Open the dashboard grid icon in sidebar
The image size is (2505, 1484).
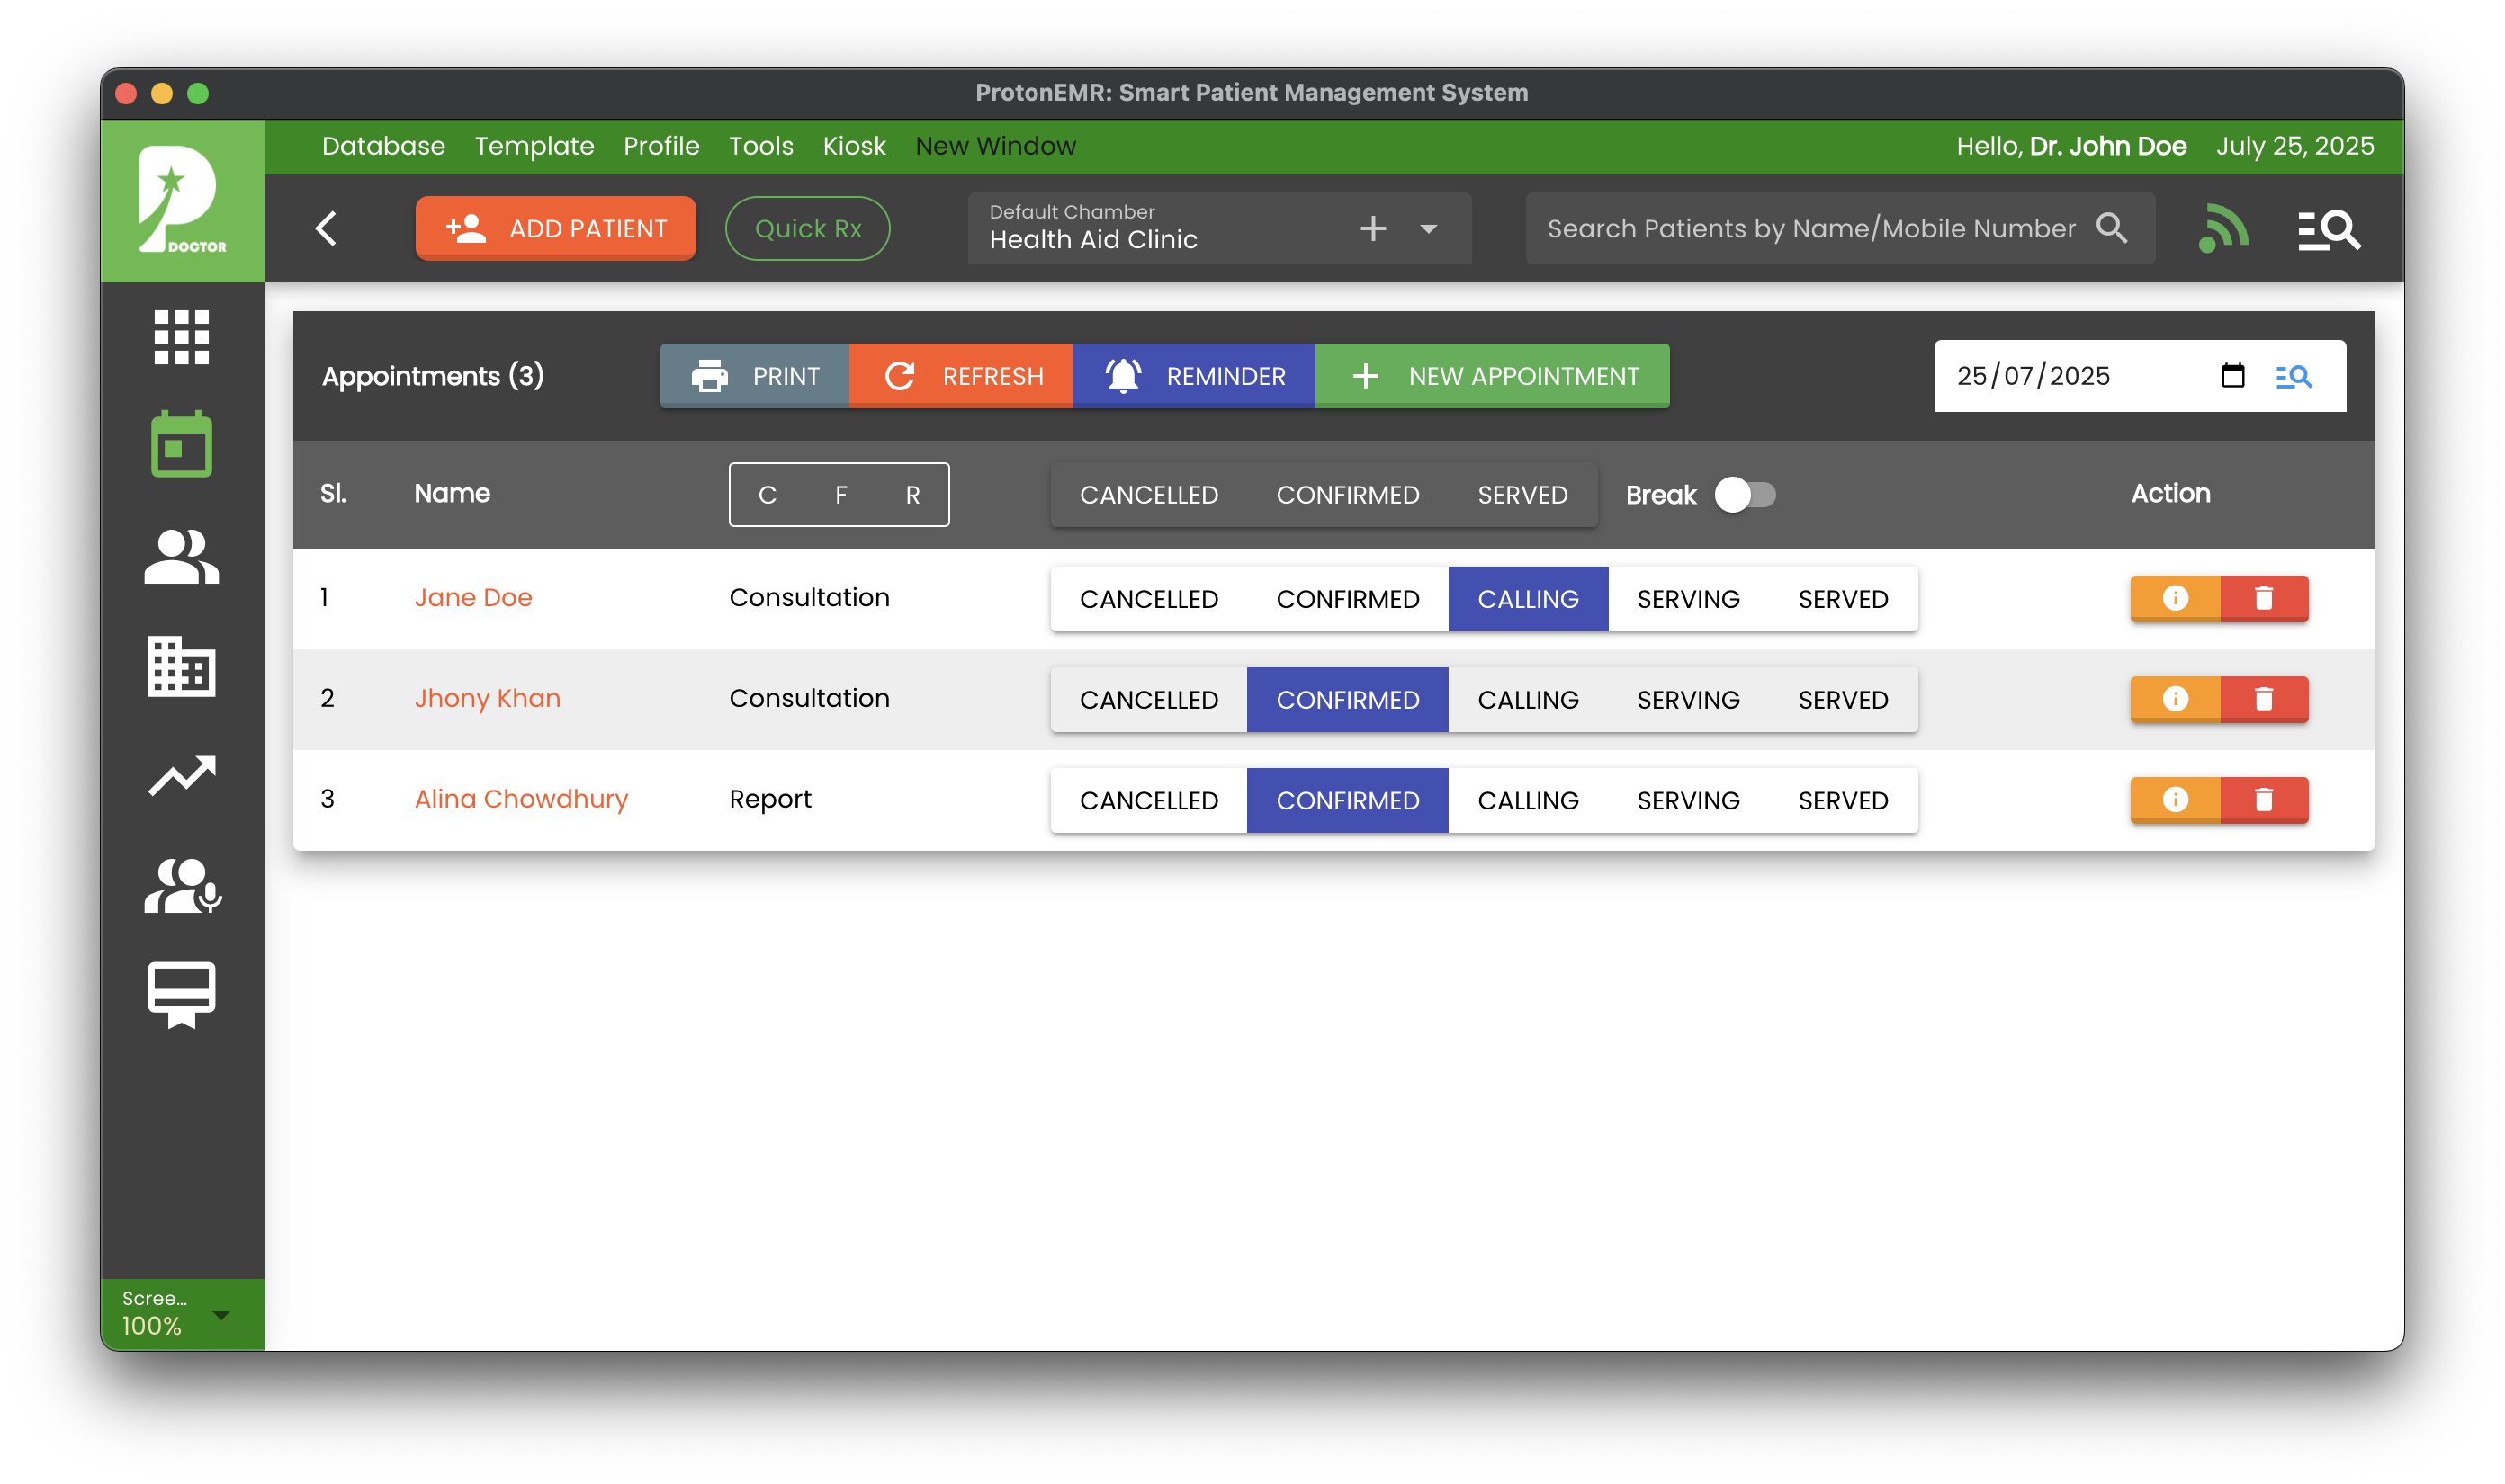coord(181,337)
